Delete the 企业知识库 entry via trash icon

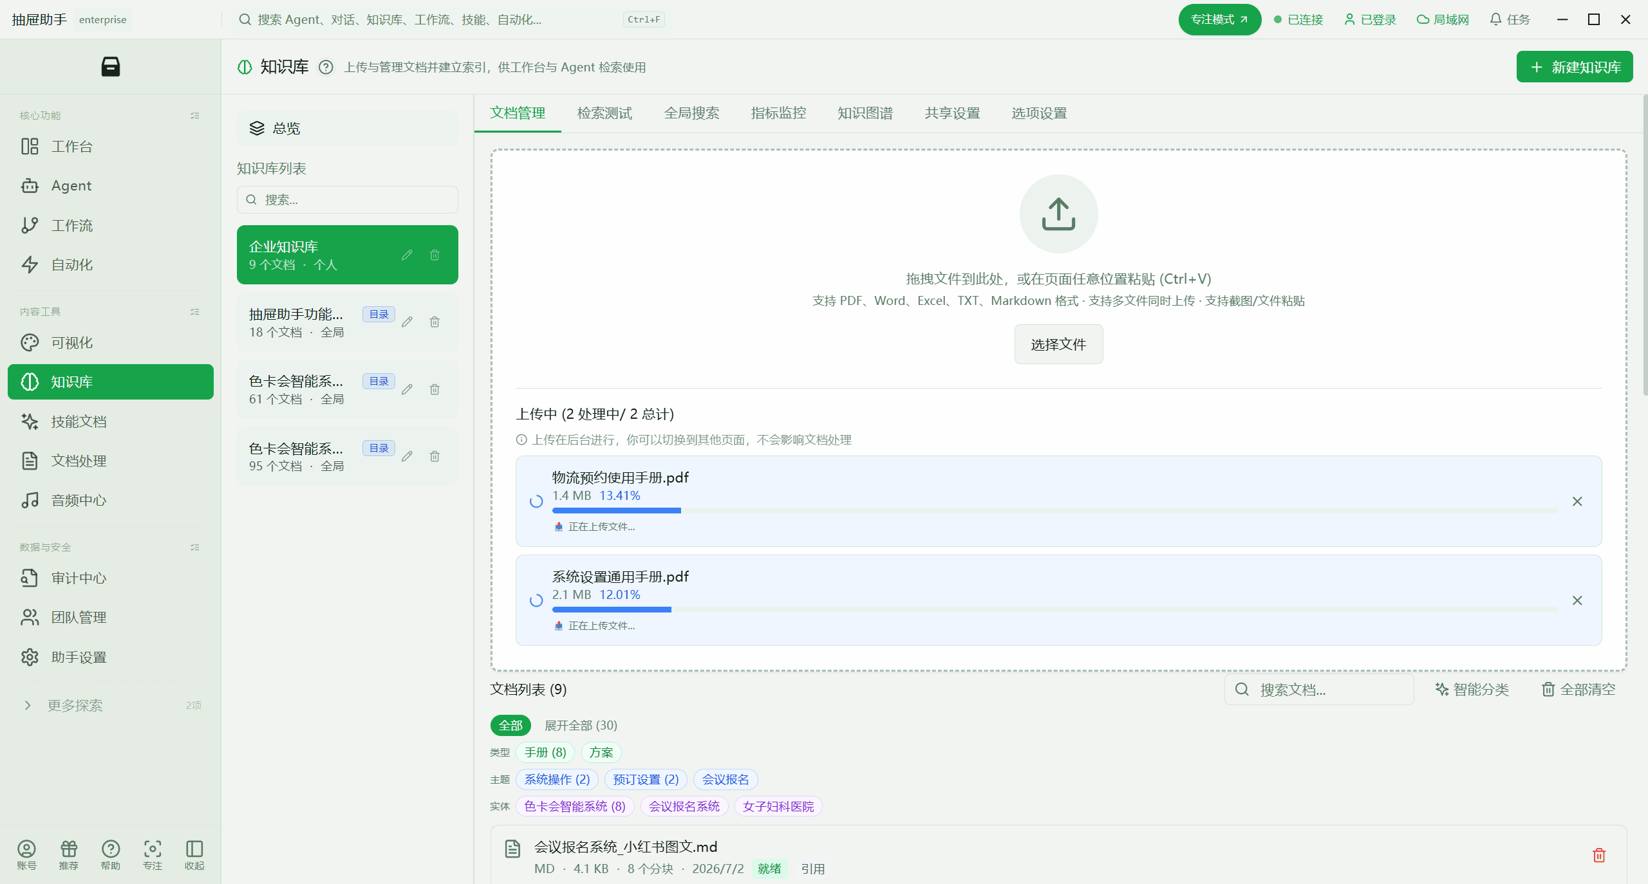[435, 255]
